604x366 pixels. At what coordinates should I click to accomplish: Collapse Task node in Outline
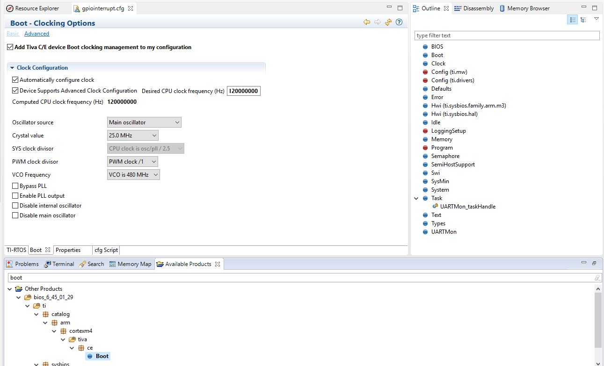pyautogui.click(x=416, y=198)
